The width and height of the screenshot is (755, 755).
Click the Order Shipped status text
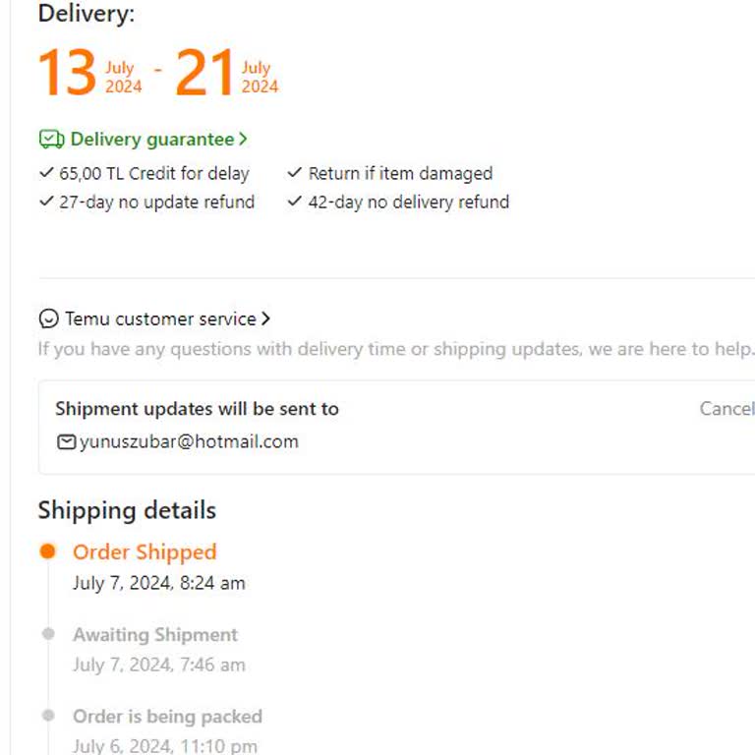pyautogui.click(x=145, y=552)
